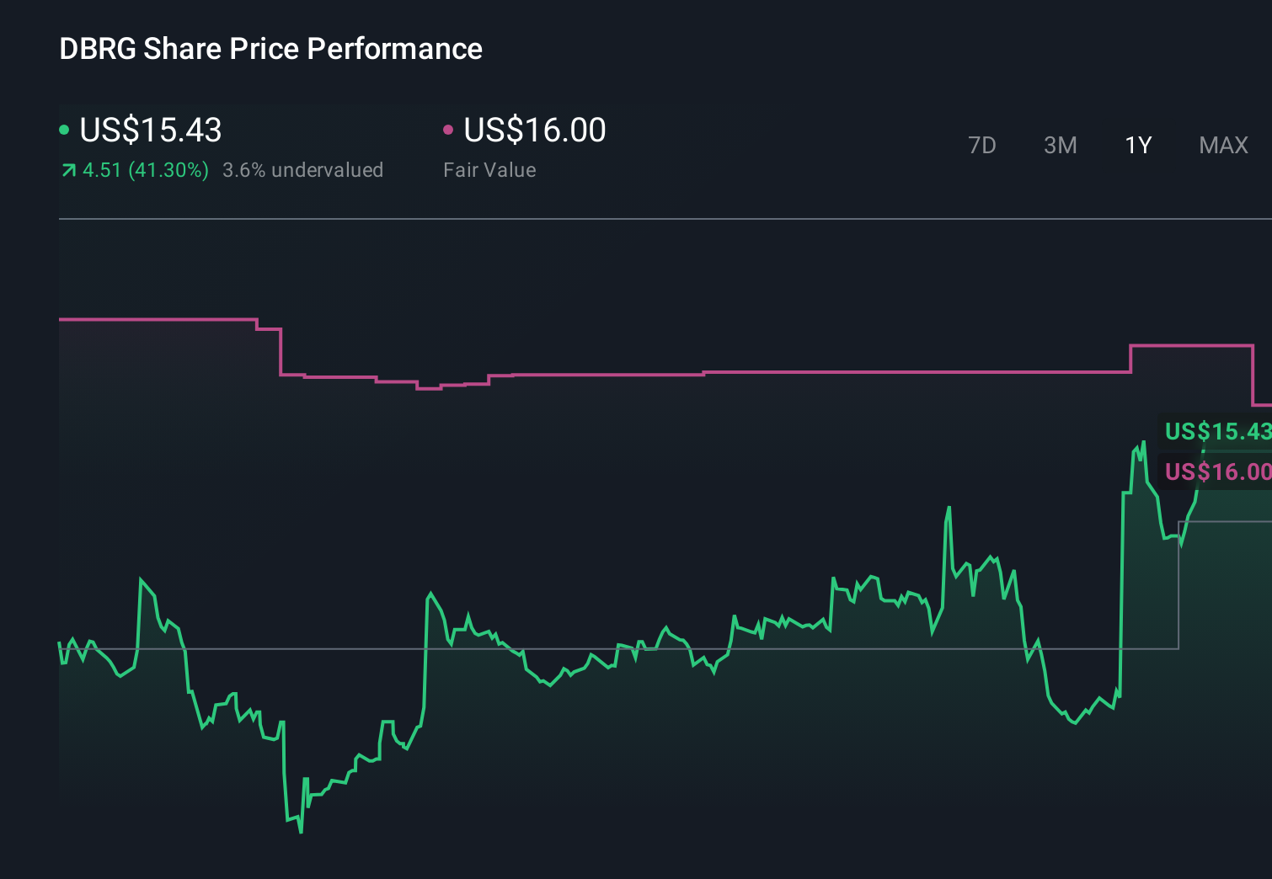Select the 3.6% undervalued text

[x=302, y=169]
